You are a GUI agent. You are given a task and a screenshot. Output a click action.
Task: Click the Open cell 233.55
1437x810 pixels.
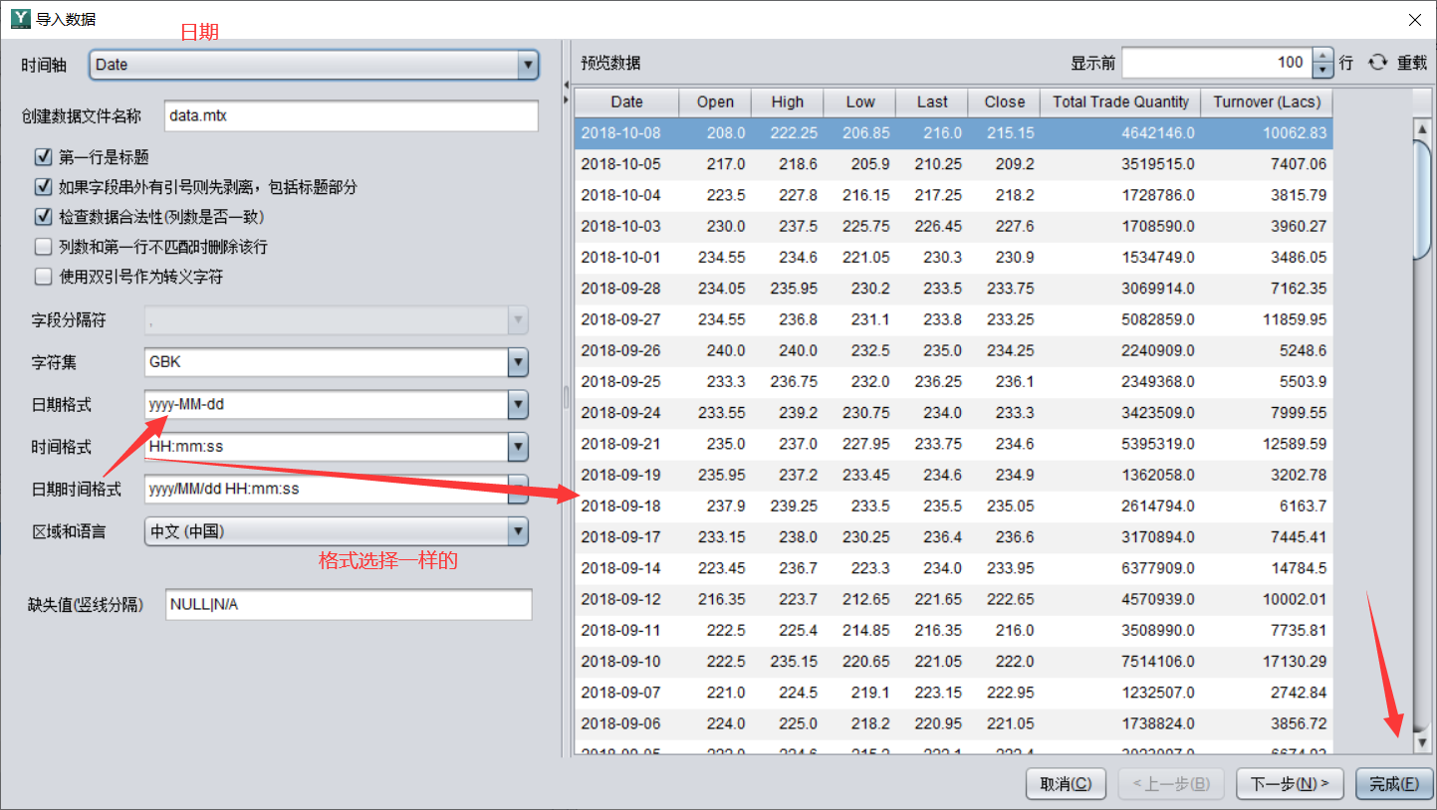715,412
